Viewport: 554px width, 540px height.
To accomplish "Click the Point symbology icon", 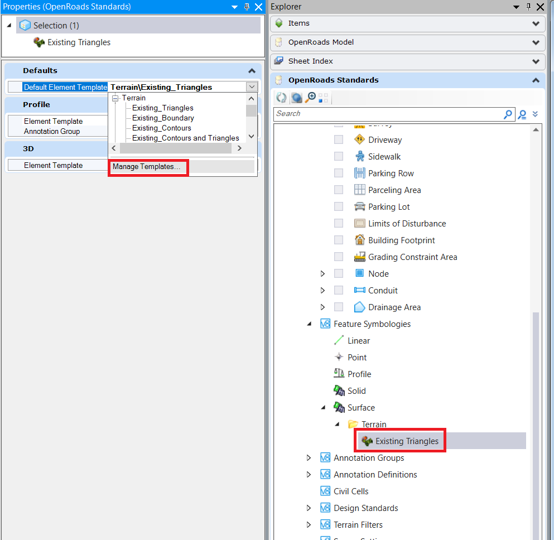I will click(x=339, y=356).
